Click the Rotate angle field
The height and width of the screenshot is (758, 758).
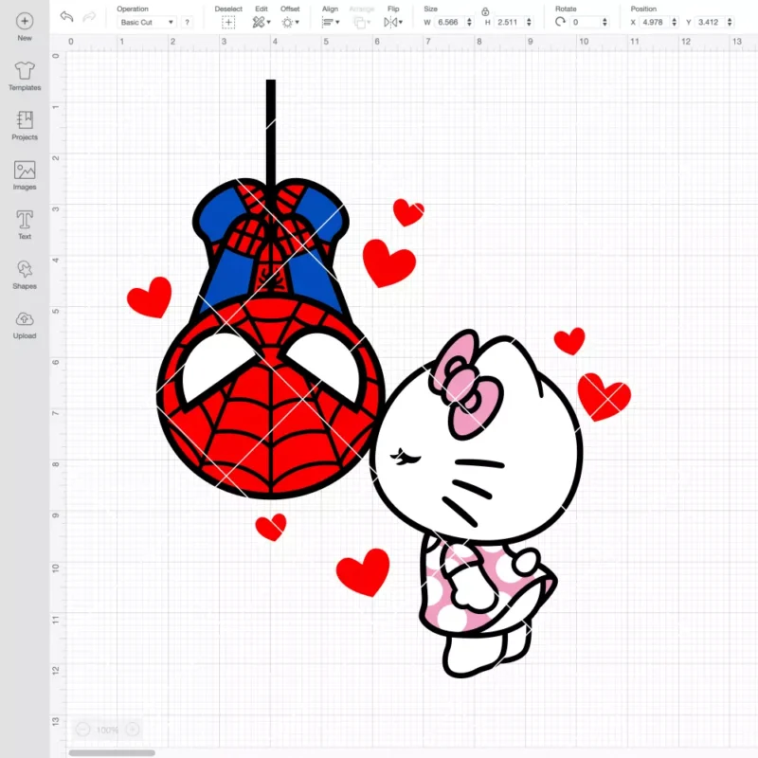pyautogui.click(x=585, y=22)
